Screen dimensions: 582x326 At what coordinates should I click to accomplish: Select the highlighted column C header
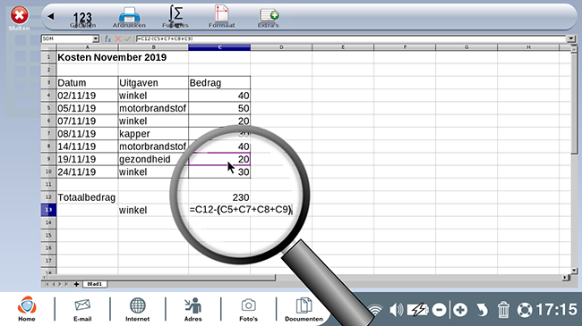click(x=219, y=47)
